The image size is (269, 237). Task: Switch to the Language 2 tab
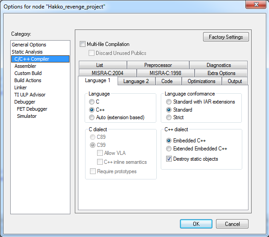[x=136, y=81]
